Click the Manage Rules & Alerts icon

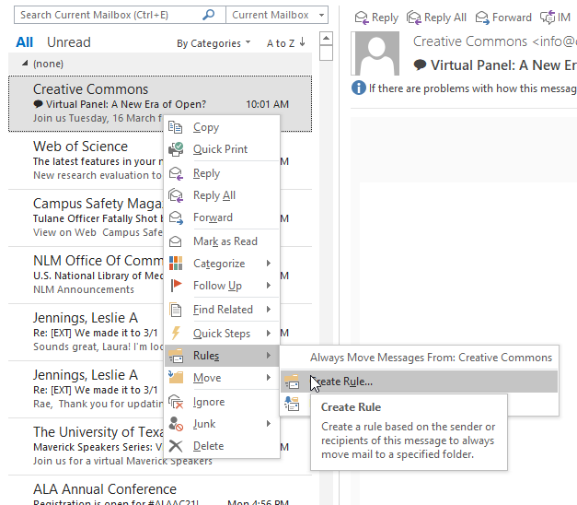(292, 404)
